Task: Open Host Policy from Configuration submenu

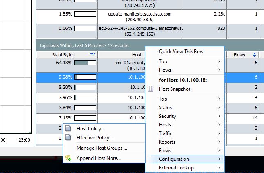Action: pyautogui.click(x=90, y=129)
